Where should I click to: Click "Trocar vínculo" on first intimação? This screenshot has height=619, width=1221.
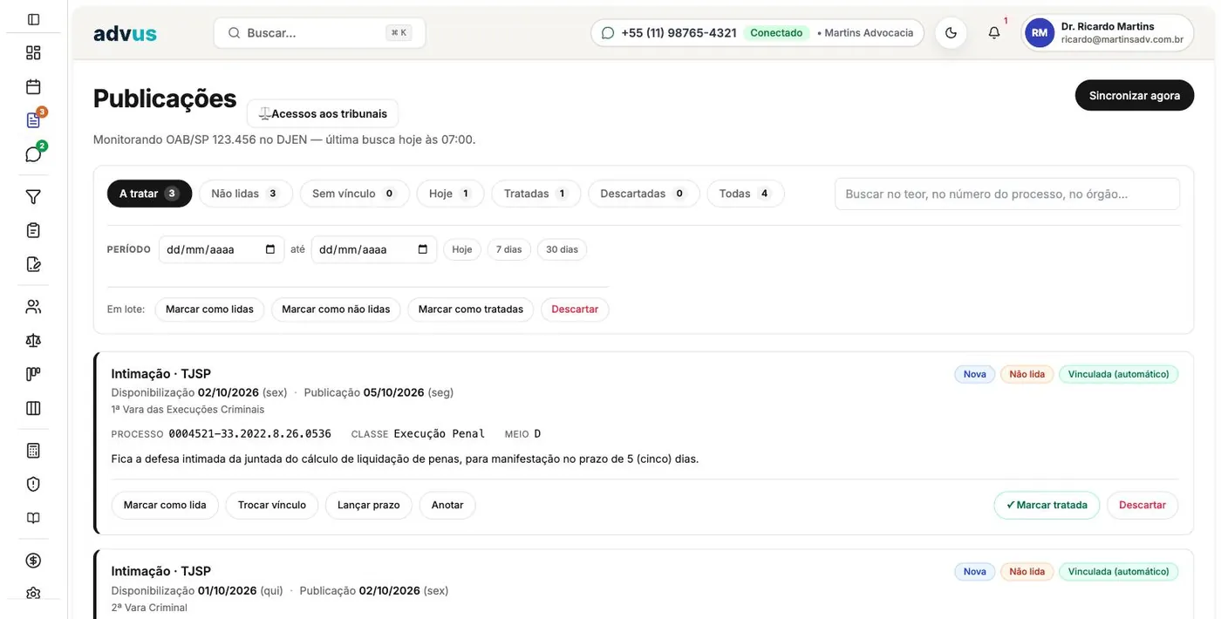272,505
